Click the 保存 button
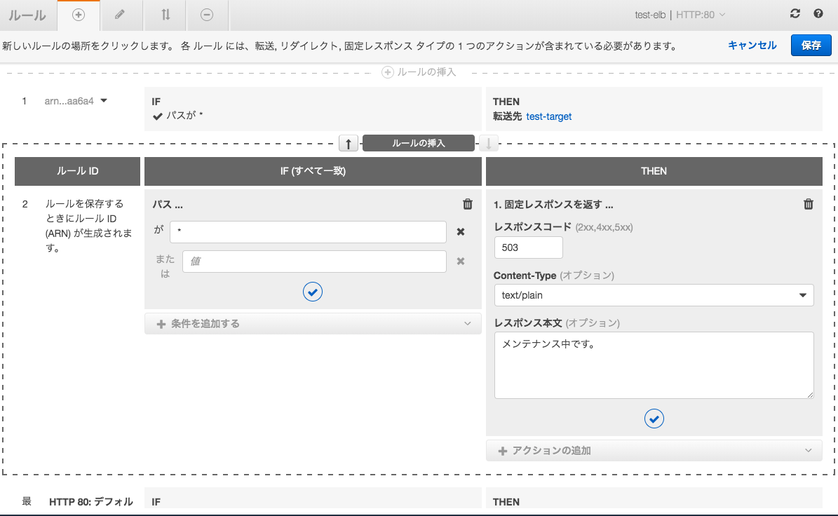Image resolution: width=838 pixels, height=516 pixels. (x=811, y=46)
